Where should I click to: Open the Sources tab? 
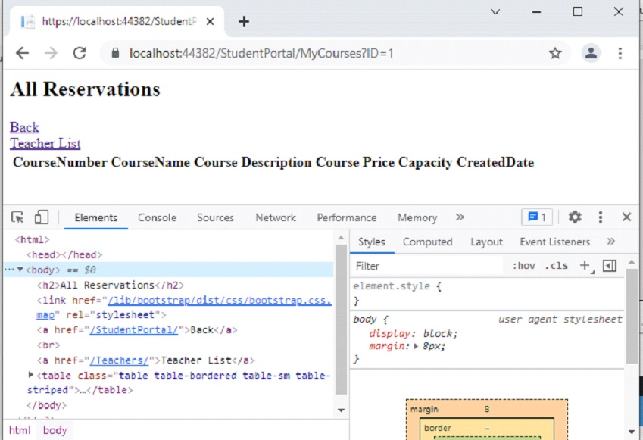tap(215, 217)
